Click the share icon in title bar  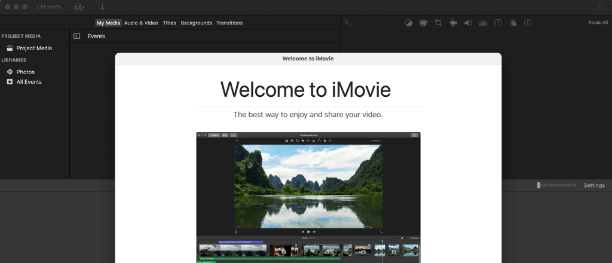600,7
